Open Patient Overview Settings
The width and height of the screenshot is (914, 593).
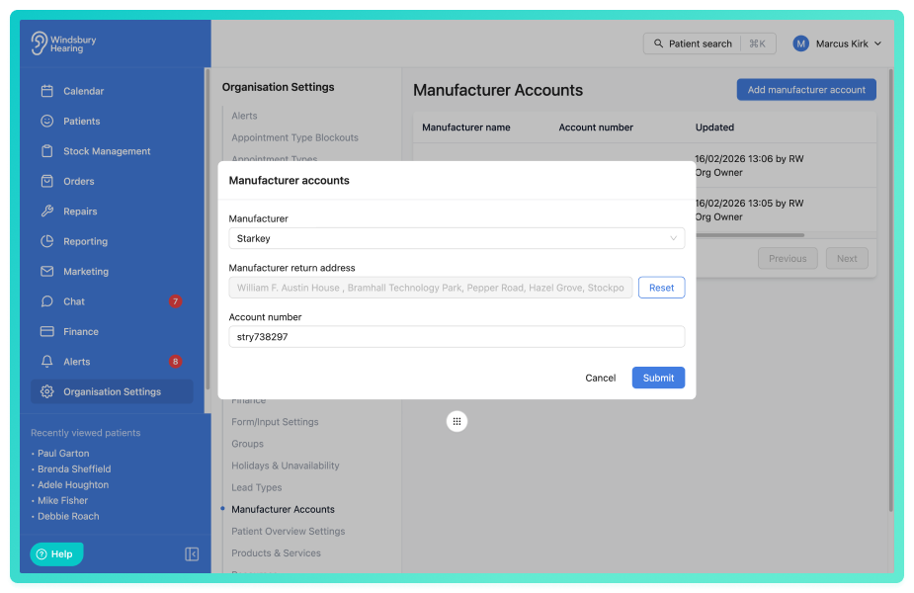point(288,531)
